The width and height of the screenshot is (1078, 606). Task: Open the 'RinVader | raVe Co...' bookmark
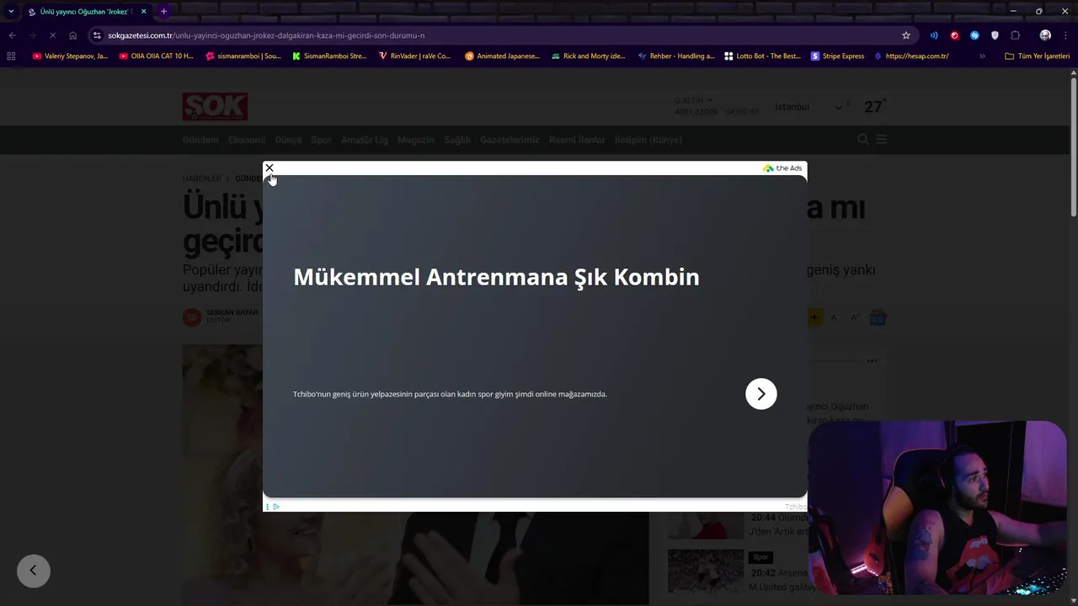(415, 56)
